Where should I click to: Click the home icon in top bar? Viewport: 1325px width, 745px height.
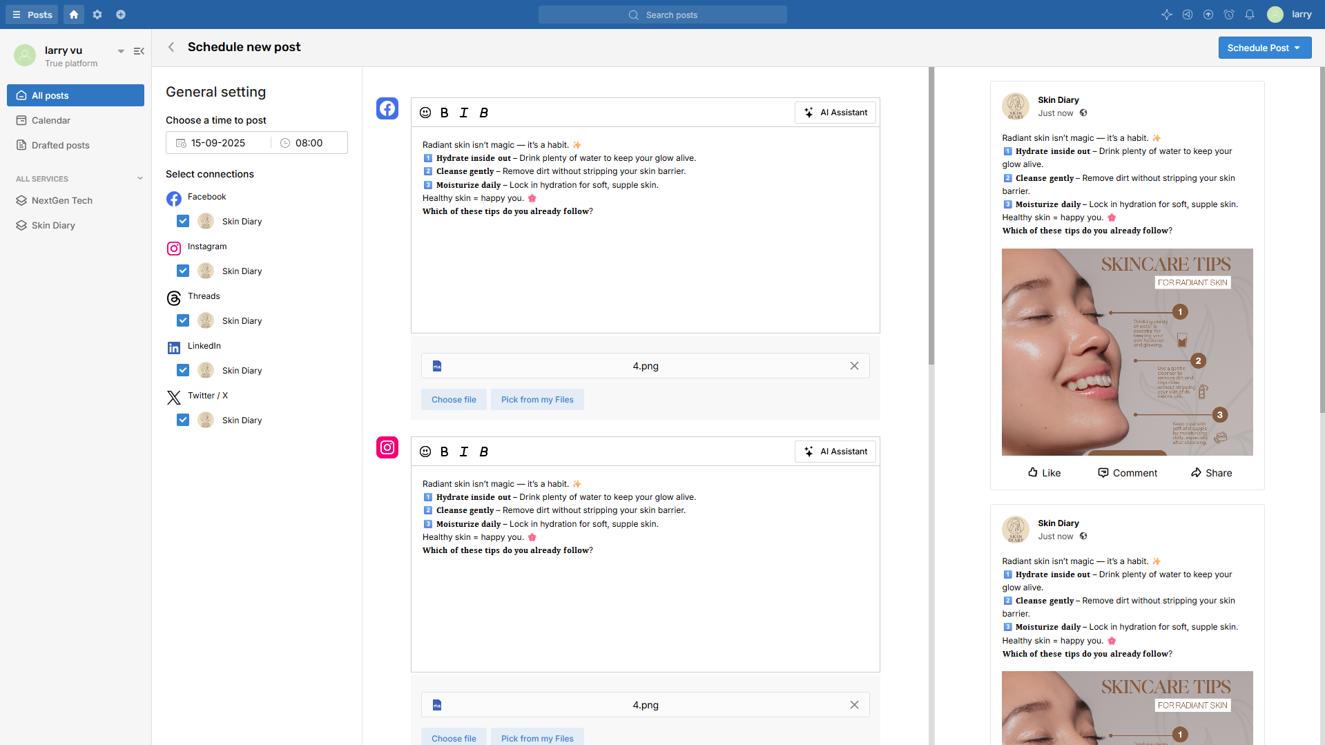[74, 14]
